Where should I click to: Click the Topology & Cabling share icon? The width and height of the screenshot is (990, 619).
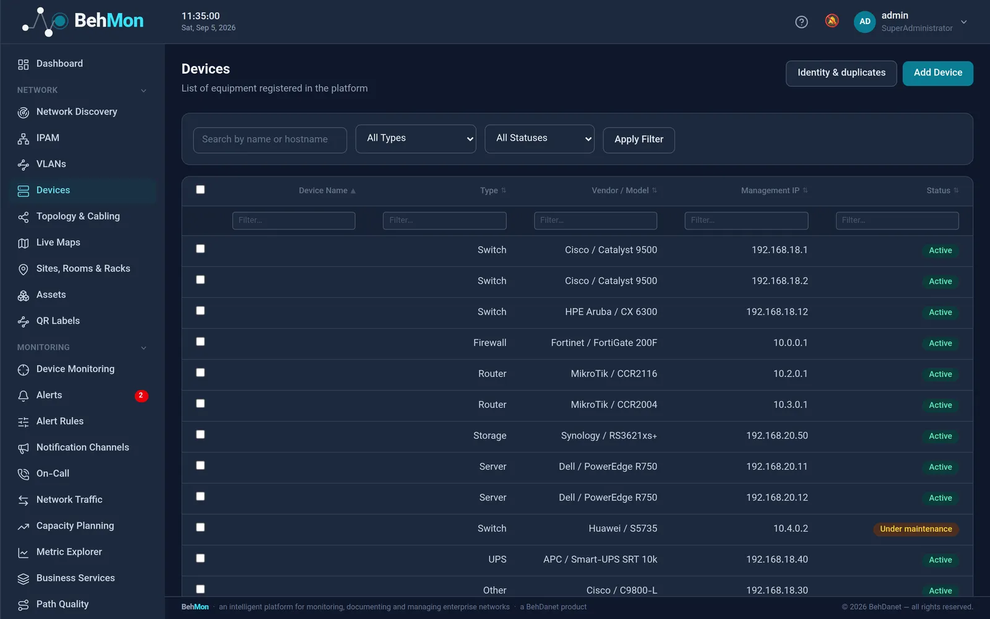pyautogui.click(x=24, y=217)
